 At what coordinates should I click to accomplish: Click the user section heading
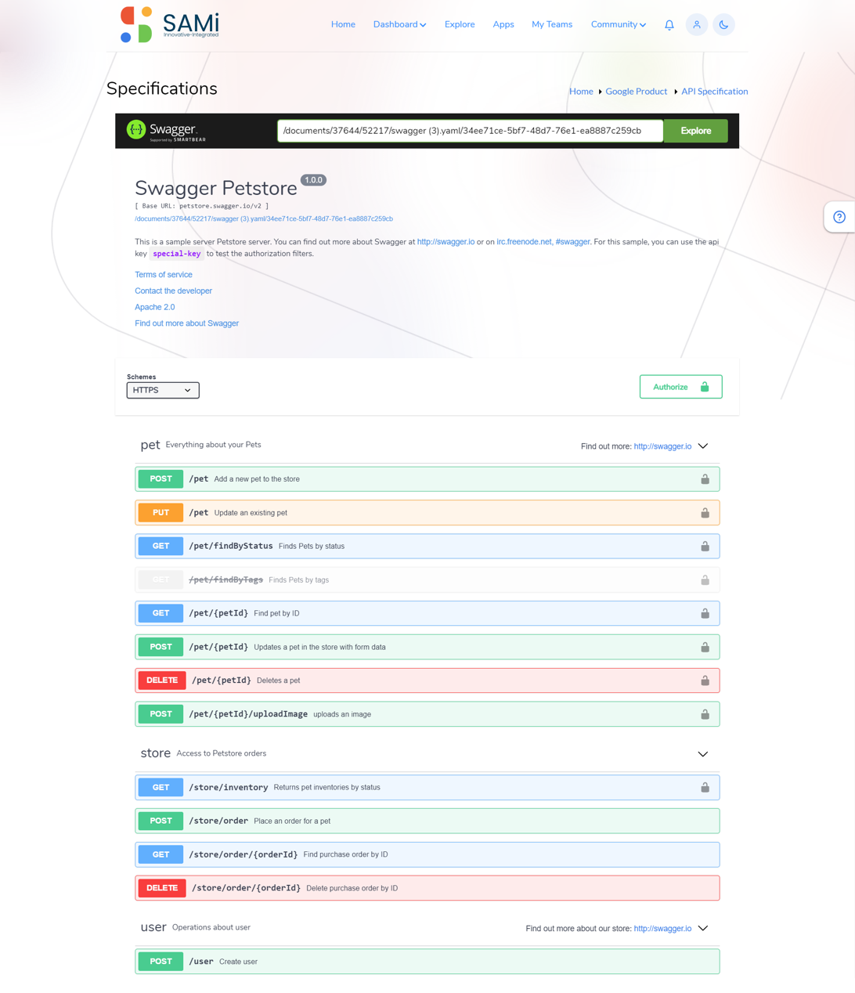pos(153,927)
